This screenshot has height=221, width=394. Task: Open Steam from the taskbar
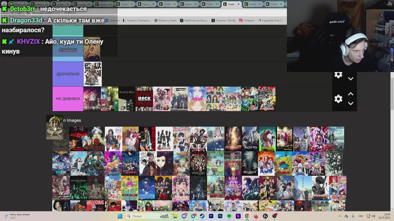coord(202,216)
